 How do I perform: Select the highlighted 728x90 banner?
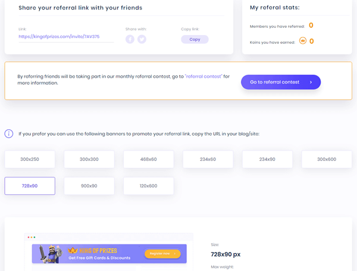30,186
